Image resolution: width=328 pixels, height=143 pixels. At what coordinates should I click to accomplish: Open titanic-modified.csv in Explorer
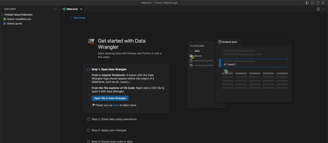point(19,19)
